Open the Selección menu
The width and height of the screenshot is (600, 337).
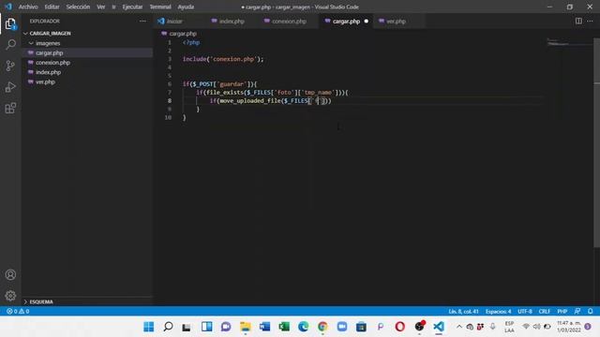point(78,7)
